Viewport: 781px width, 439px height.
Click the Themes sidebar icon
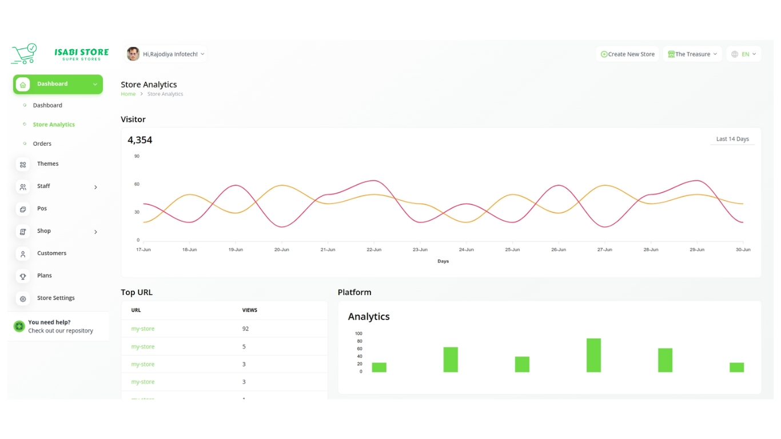pos(23,165)
